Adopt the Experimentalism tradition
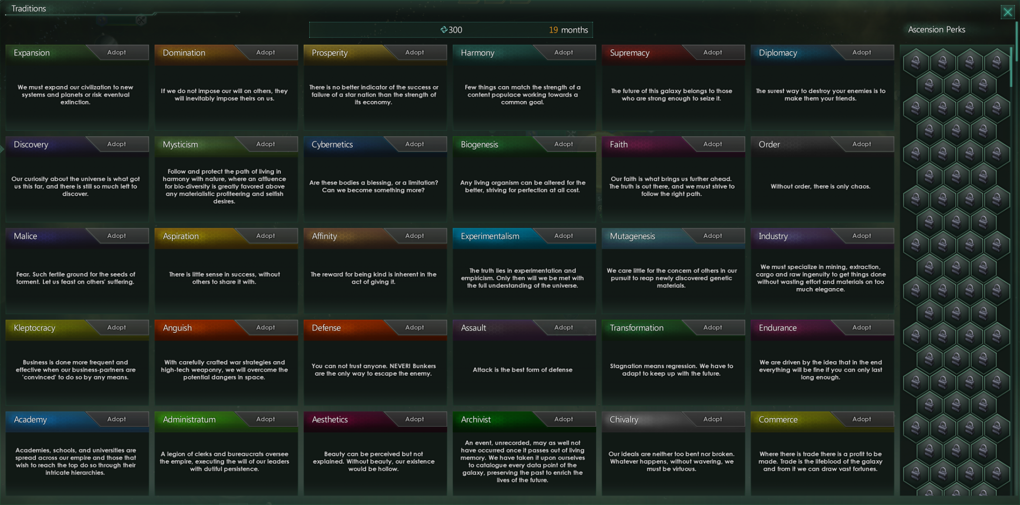The width and height of the screenshot is (1020, 505). pyautogui.click(x=564, y=235)
